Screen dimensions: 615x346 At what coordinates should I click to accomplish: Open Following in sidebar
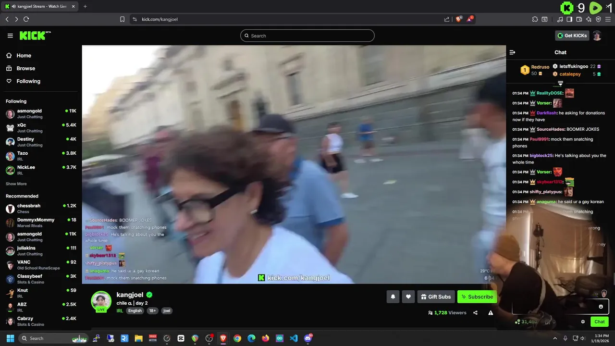coord(24,81)
